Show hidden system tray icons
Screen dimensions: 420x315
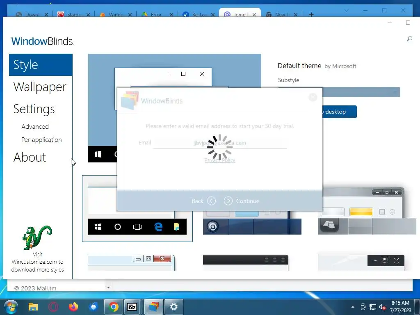(x=353, y=307)
